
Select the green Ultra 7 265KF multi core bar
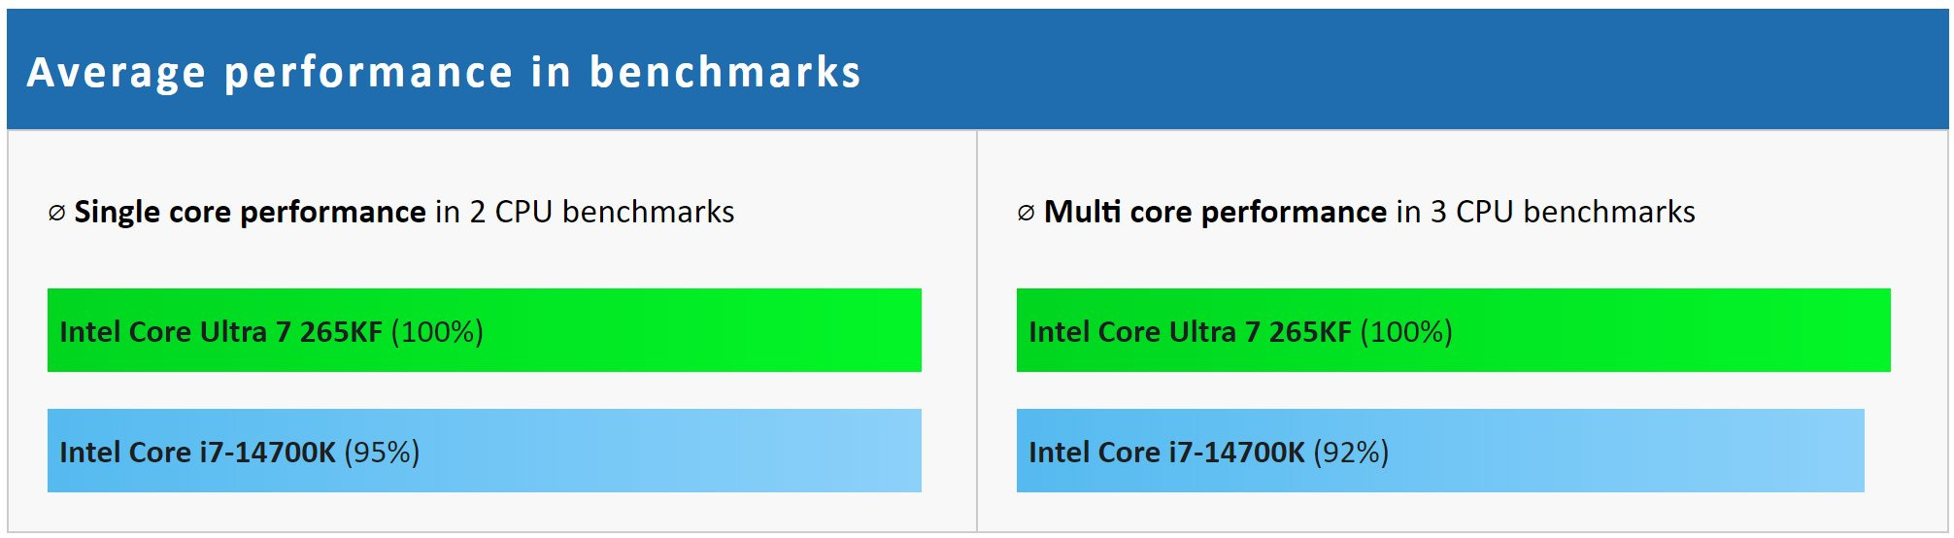click(x=1454, y=330)
